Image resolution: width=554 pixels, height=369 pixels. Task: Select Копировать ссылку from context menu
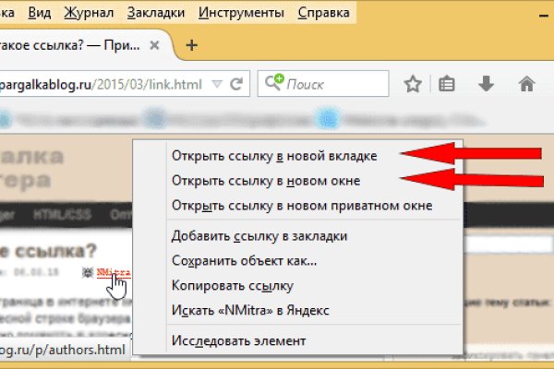tap(232, 286)
